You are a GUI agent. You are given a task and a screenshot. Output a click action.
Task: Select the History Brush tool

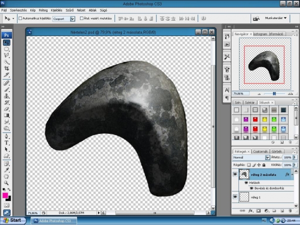point(6,102)
